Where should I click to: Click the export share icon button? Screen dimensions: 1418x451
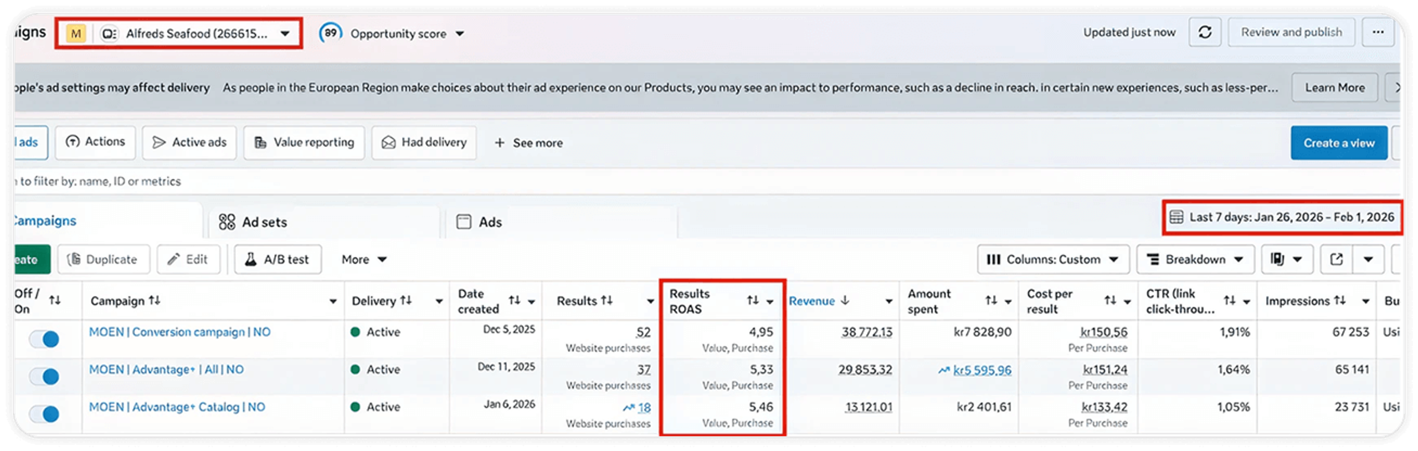point(1336,259)
